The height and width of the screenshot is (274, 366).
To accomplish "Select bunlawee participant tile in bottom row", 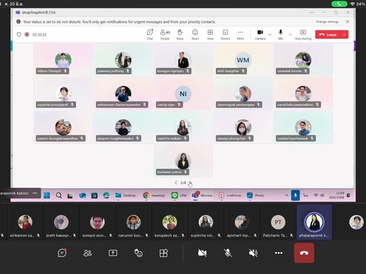I will 183,161.
